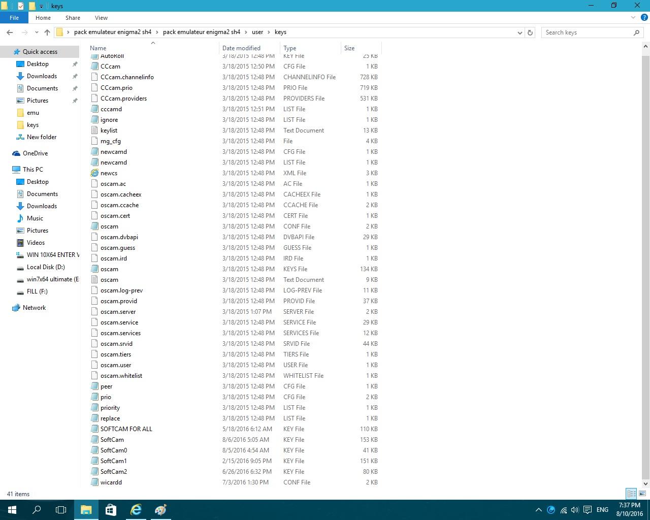Expand the ribbon using the chevron

[x=633, y=18]
